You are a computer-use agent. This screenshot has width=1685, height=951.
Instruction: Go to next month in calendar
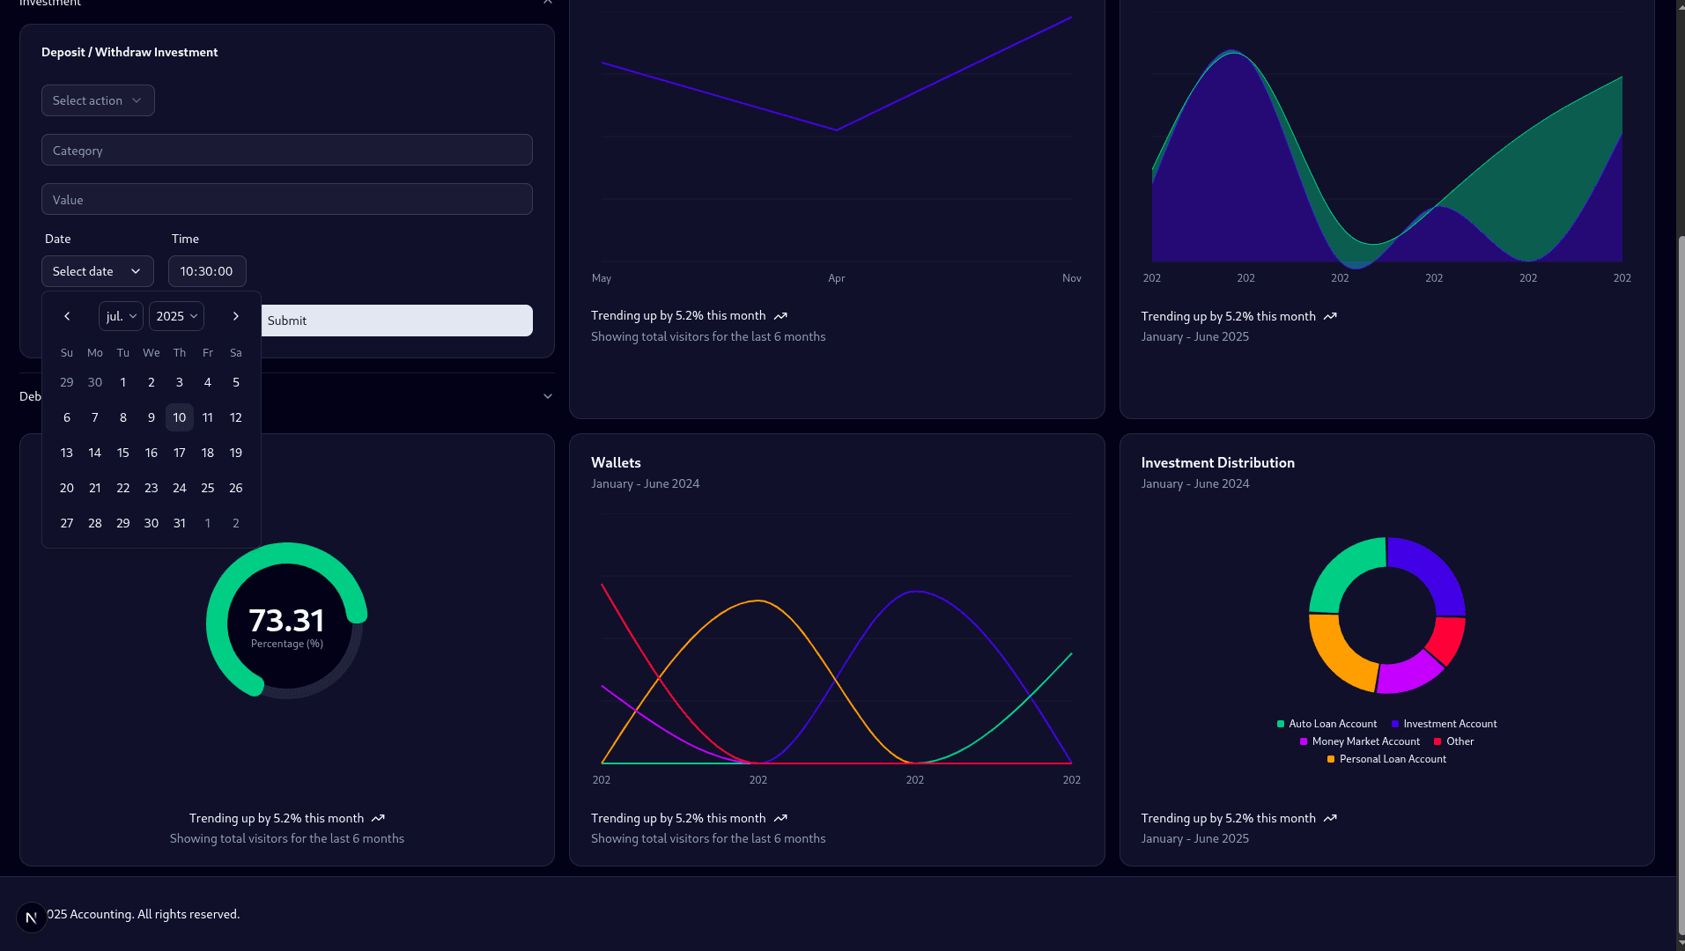[x=235, y=316]
